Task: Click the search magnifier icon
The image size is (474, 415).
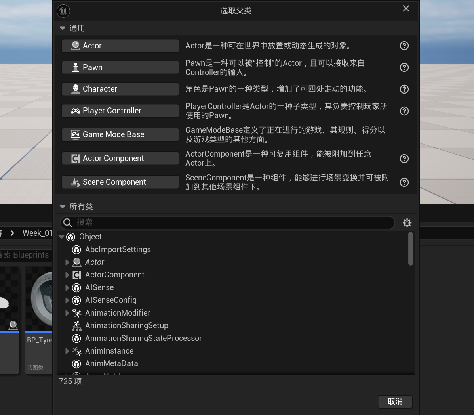Action: pyautogui.click(x=68, y=223)
